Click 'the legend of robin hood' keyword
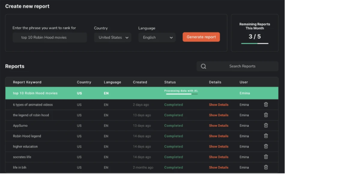The width and height of the screenshot is (346, 195). click(31, 115)
